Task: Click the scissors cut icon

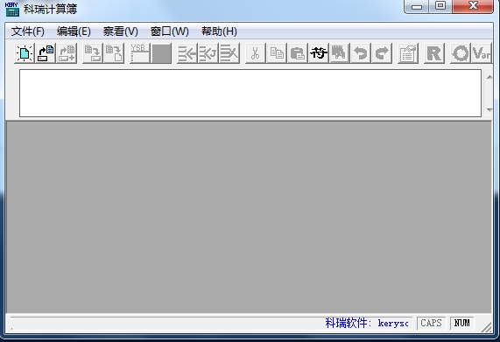Action: click(x=255, y=53)
